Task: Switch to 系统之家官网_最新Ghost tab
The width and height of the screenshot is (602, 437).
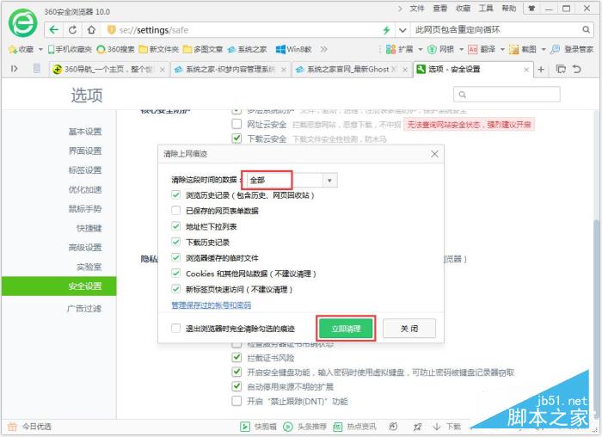Action: point(351,69)
